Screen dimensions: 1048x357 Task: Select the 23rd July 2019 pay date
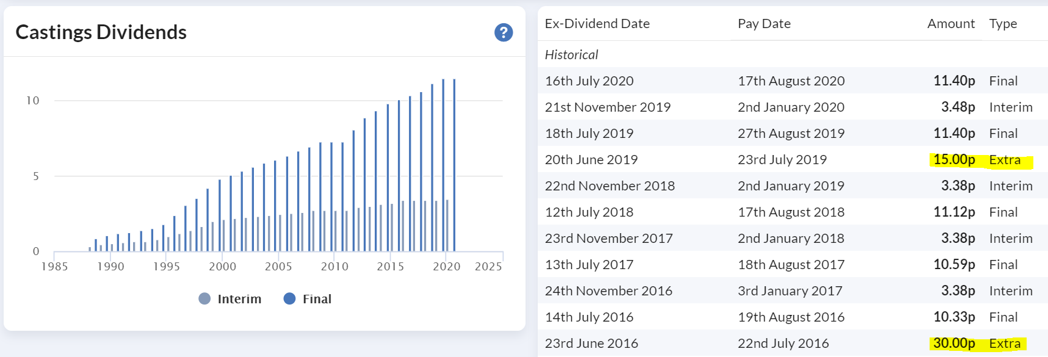[x=782, y=160]
